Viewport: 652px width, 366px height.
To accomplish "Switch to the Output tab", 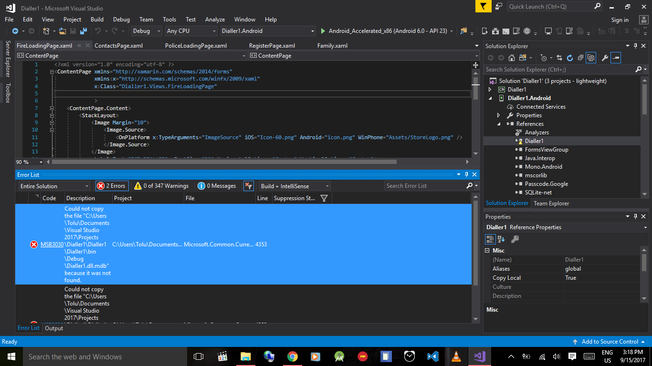I will coord(54,328).
